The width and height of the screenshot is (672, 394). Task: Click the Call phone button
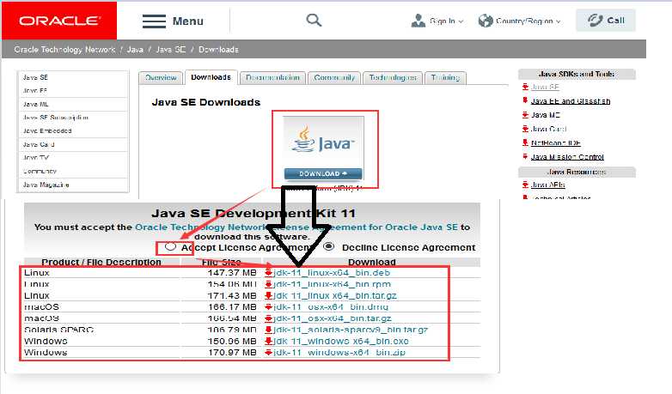[x=606, y=20]
